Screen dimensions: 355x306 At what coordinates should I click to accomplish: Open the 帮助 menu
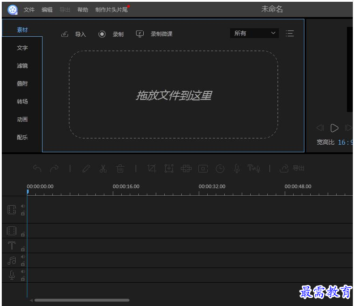tap(83, 9)
